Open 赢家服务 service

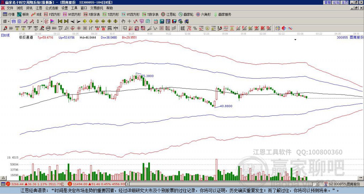point(223,14)
